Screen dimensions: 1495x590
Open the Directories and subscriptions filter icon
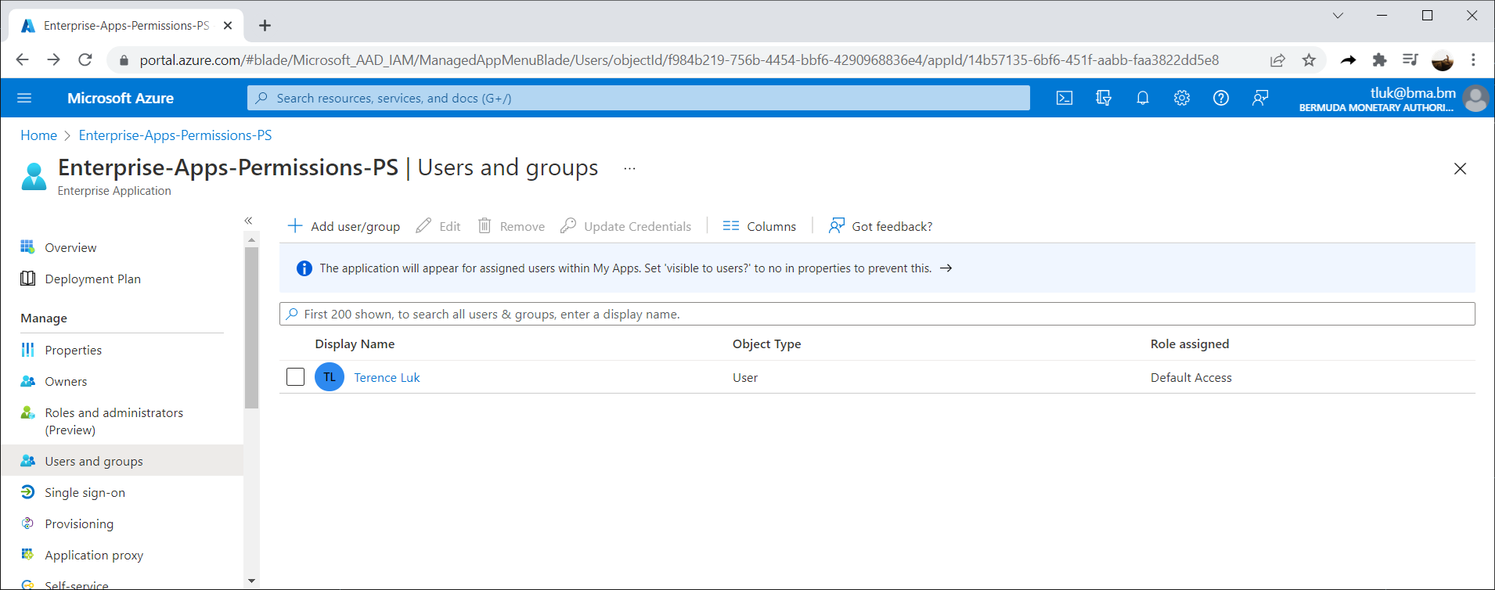tap(1104, 98)
